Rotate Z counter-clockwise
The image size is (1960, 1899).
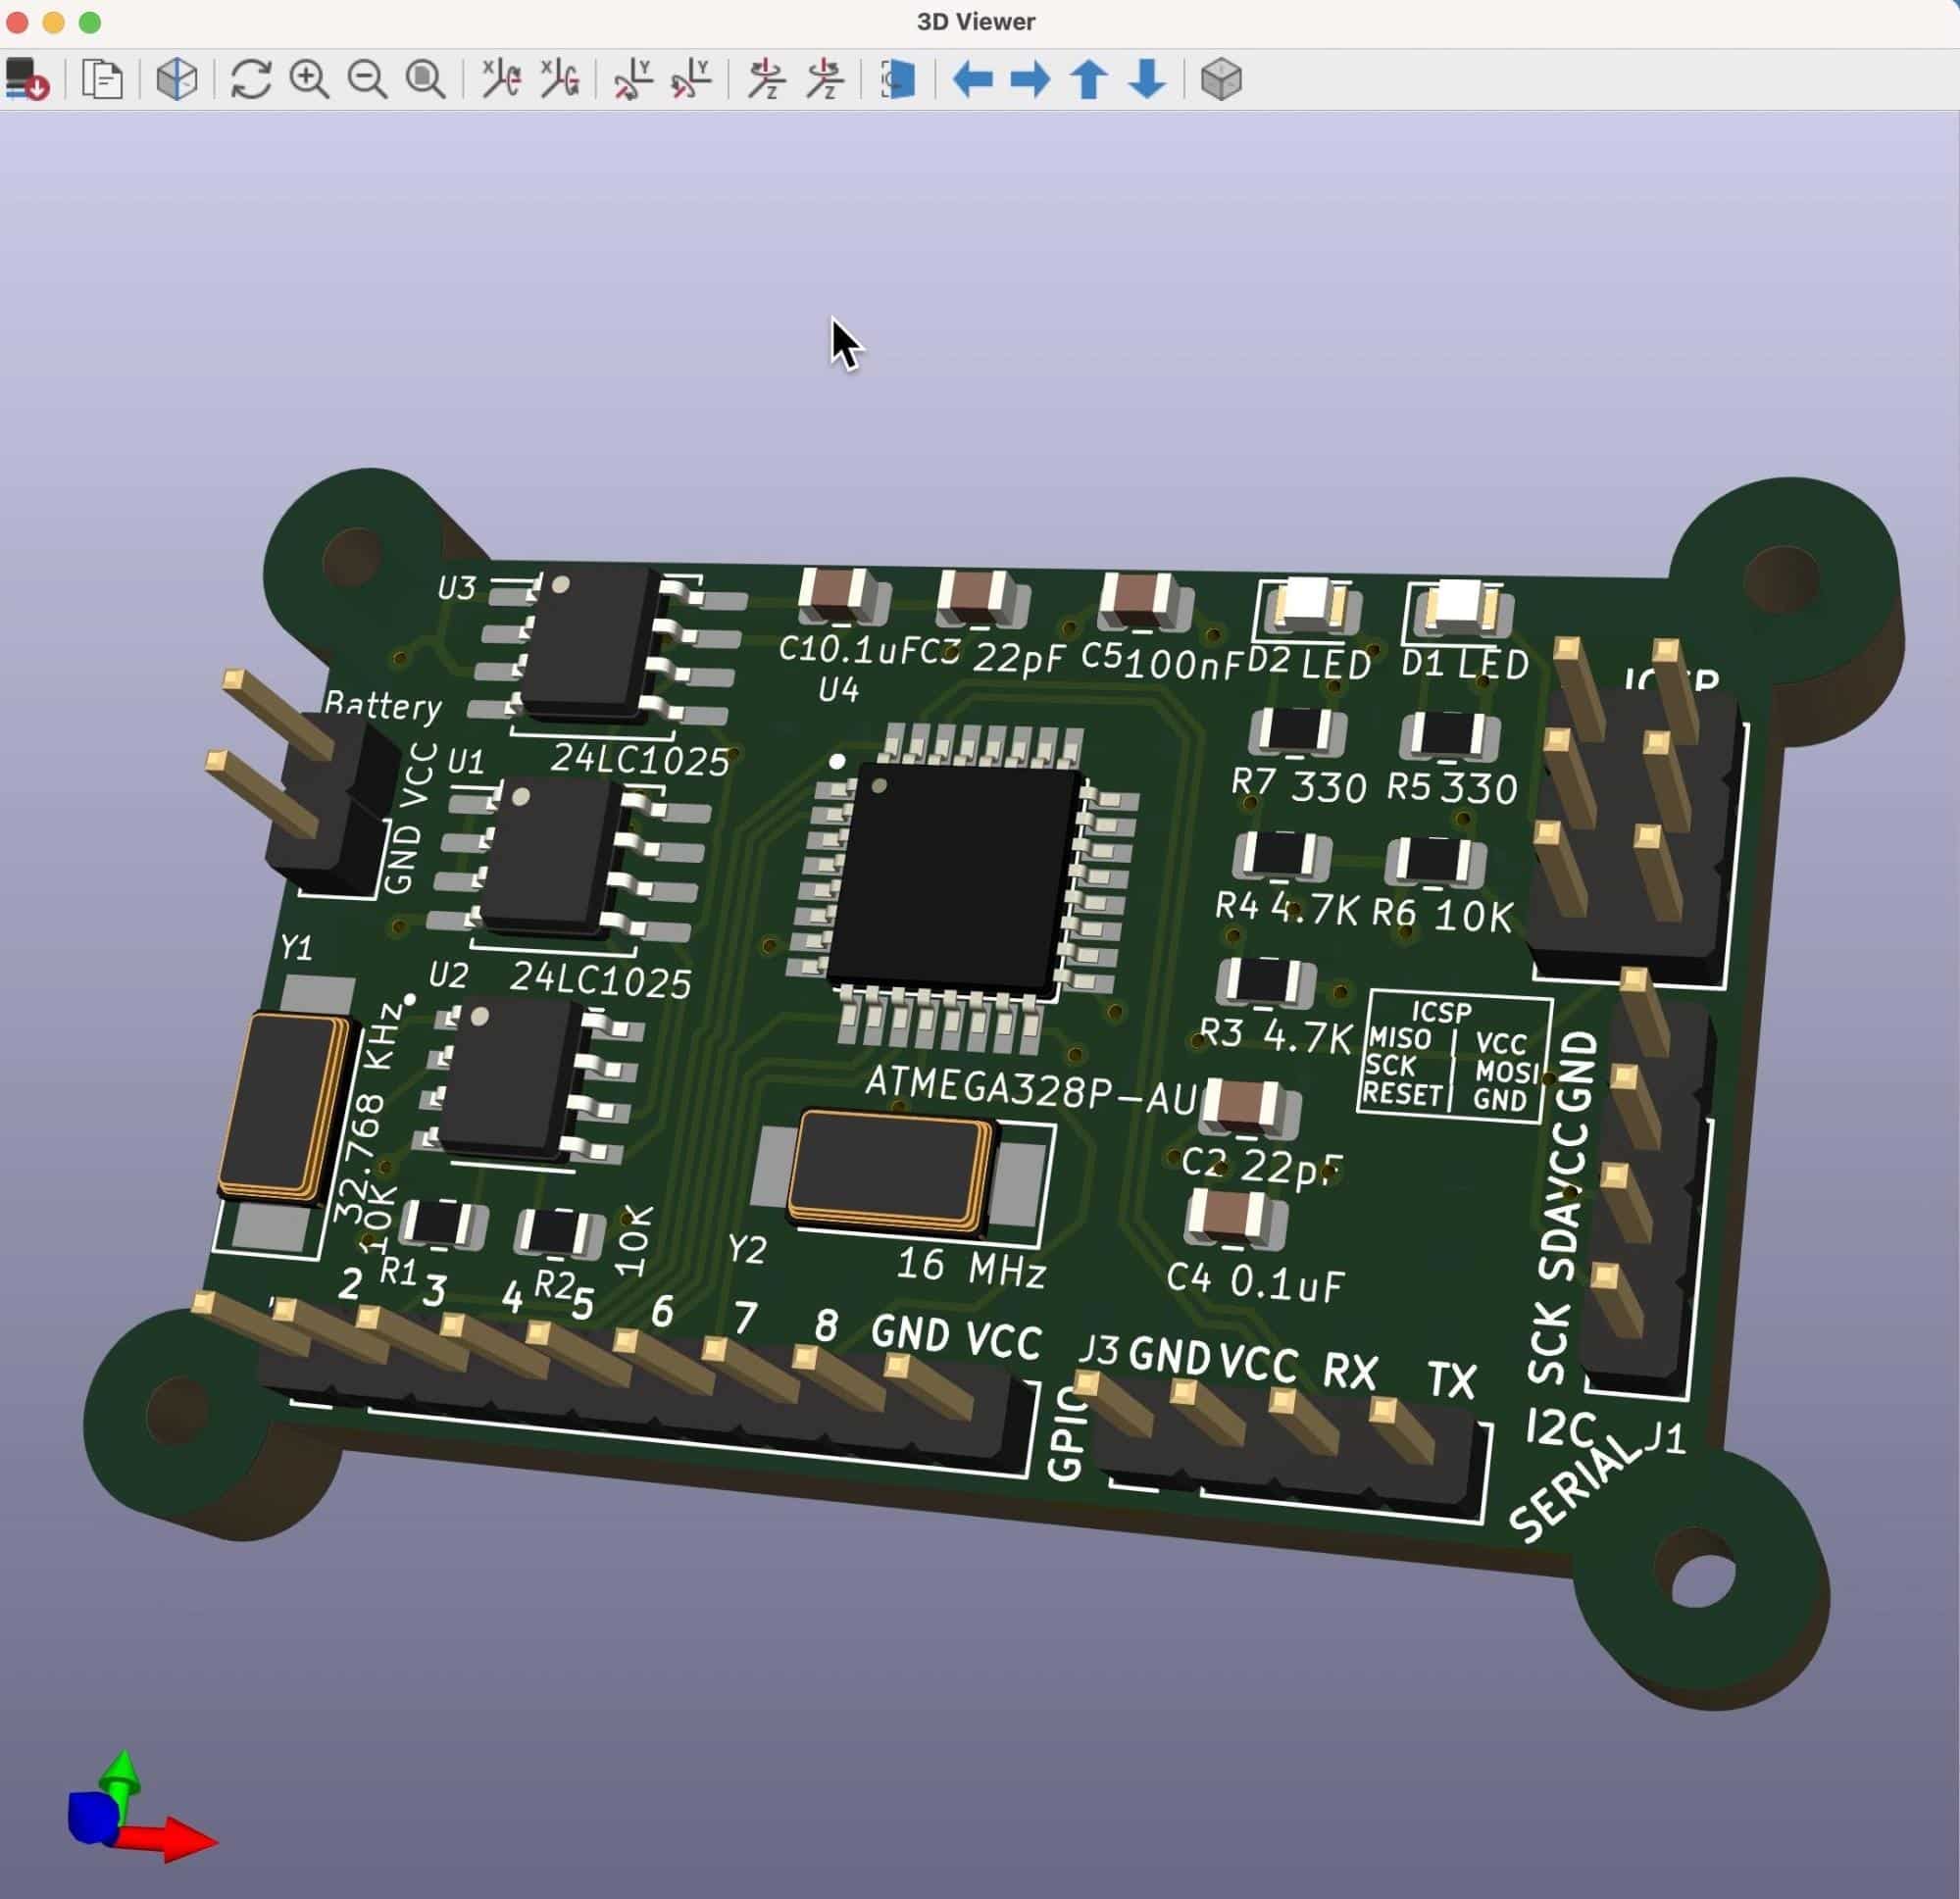pyautogui.click(x=825, y=79)
